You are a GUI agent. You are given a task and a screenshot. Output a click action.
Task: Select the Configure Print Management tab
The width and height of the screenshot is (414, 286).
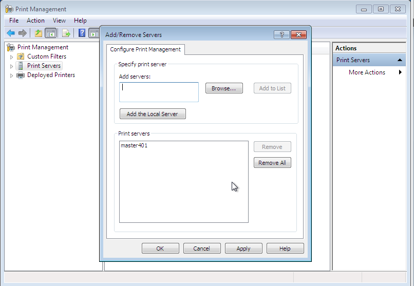point(145,50)
